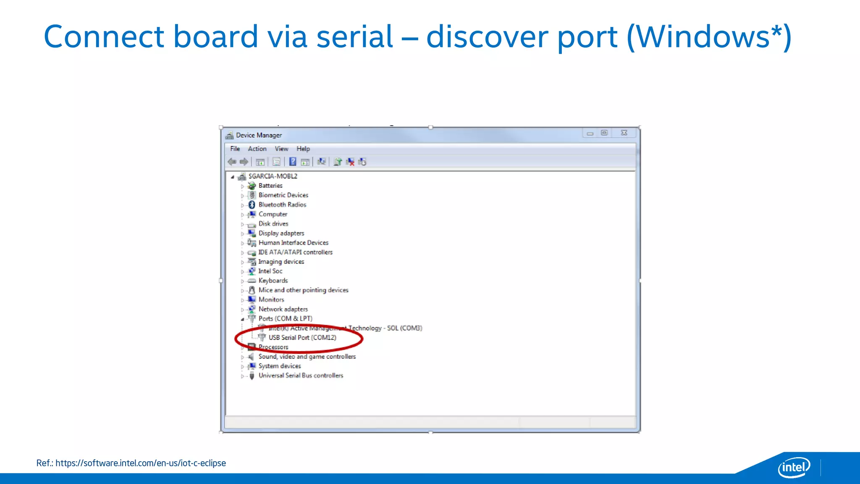Image resolution: width=860 pixels, height=484 pixels.
Task: Click the Human Interface Devices icon
Action: [x=252, y=243]
